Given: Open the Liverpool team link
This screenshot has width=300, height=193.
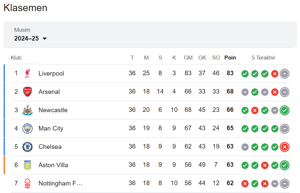Looking at the screenshot, I should 51,74.
